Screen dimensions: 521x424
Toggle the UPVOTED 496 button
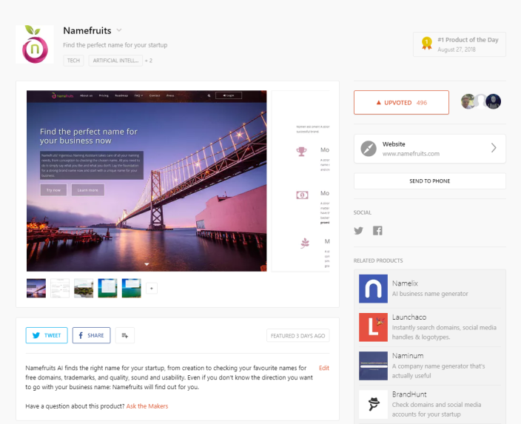pos(401,102)
